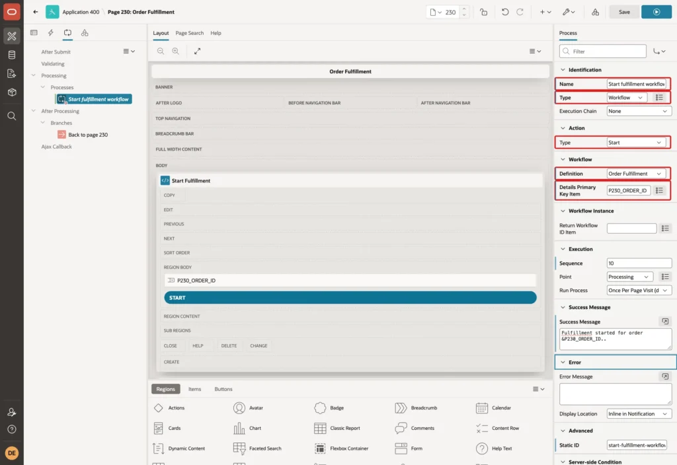Pick the Chart region from gallery
Image resolution: width=677 pixels, height=465 pixels.
point(248,428)
